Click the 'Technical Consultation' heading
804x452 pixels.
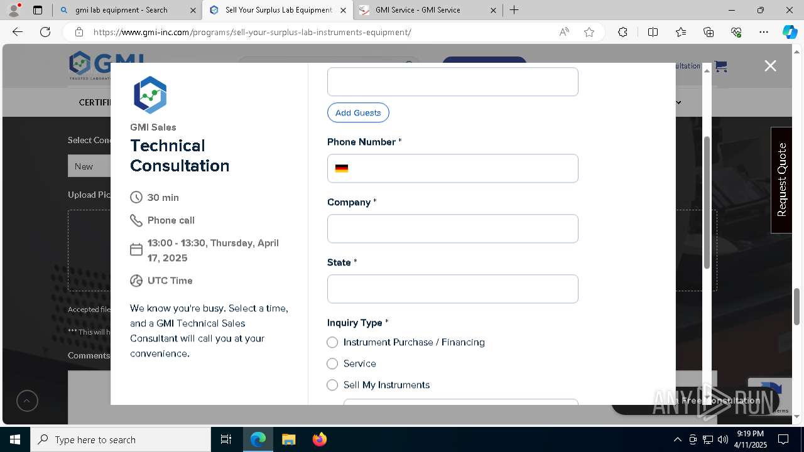click(x=180, y=156)
